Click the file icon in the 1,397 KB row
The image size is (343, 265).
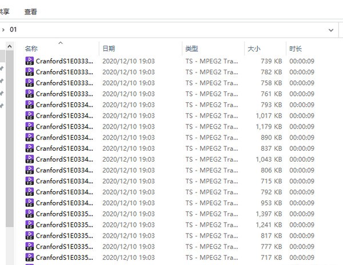30,214
